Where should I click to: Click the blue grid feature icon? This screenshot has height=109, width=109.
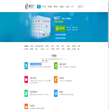pyautogui.click(x=26, y=66)
